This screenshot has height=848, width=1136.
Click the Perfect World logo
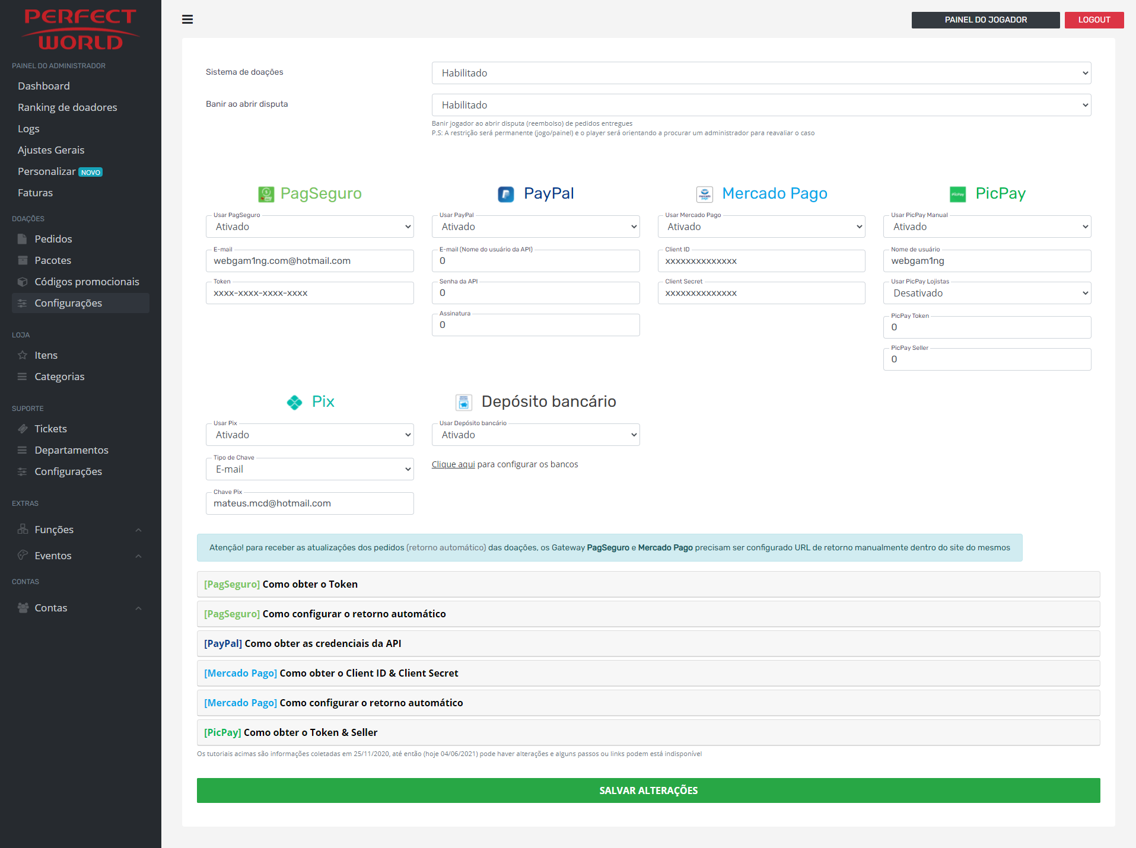80,29
